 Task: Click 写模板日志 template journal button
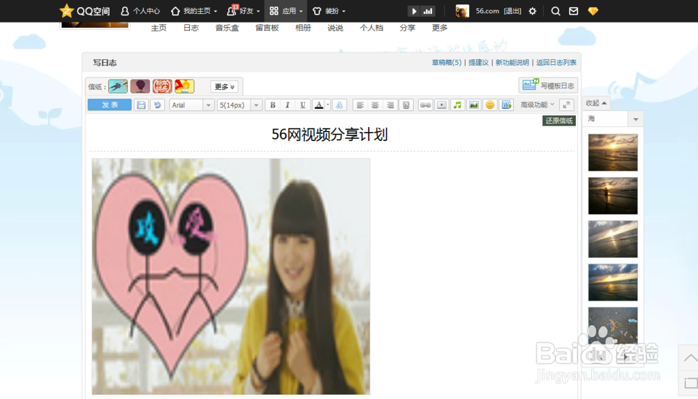tap(548, 85)
